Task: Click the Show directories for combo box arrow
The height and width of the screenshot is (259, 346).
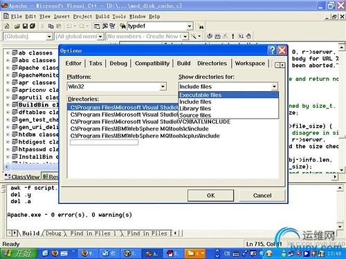Action: pyautogui.click(x=274, y=86)
